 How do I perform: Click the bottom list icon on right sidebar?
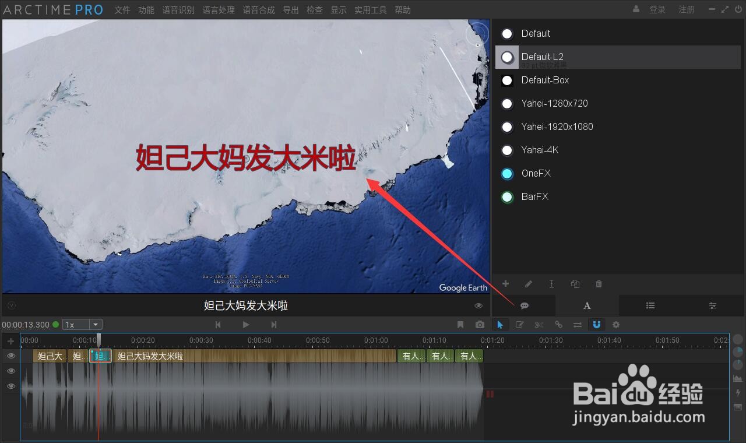tap(738, 407)
